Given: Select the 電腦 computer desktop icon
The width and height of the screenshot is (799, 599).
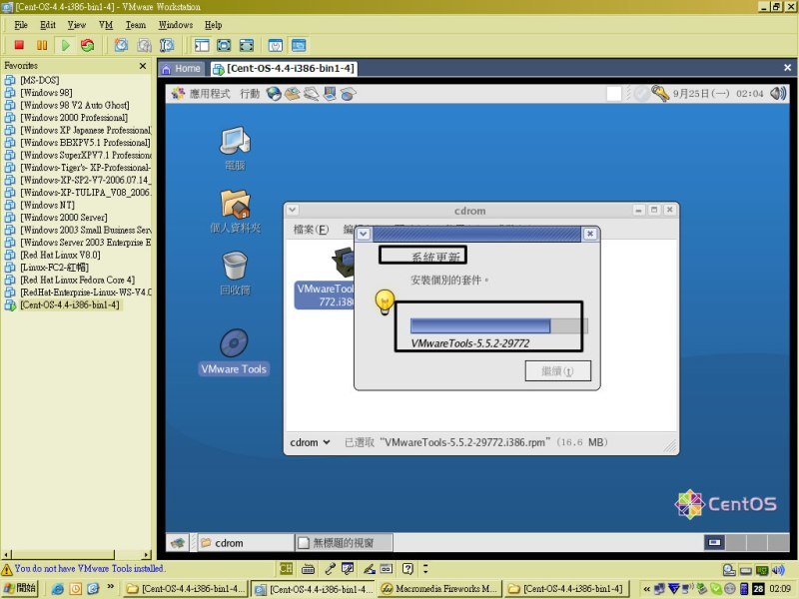Looking at the screenshot, I should pyautogui.click(x=235, y=148).
